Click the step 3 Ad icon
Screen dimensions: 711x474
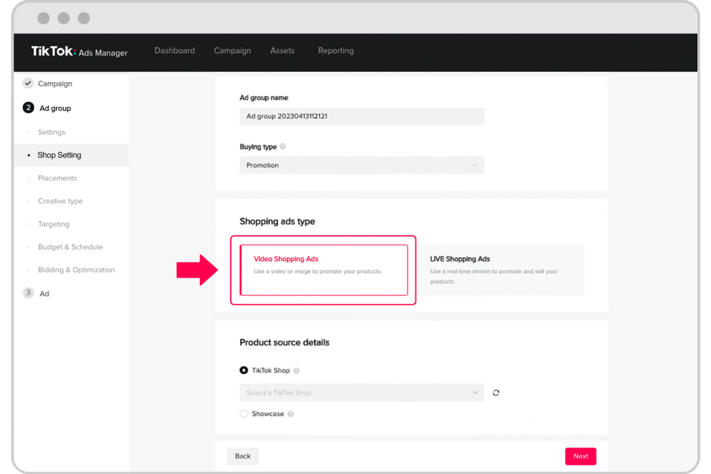[x=28, y=294]
